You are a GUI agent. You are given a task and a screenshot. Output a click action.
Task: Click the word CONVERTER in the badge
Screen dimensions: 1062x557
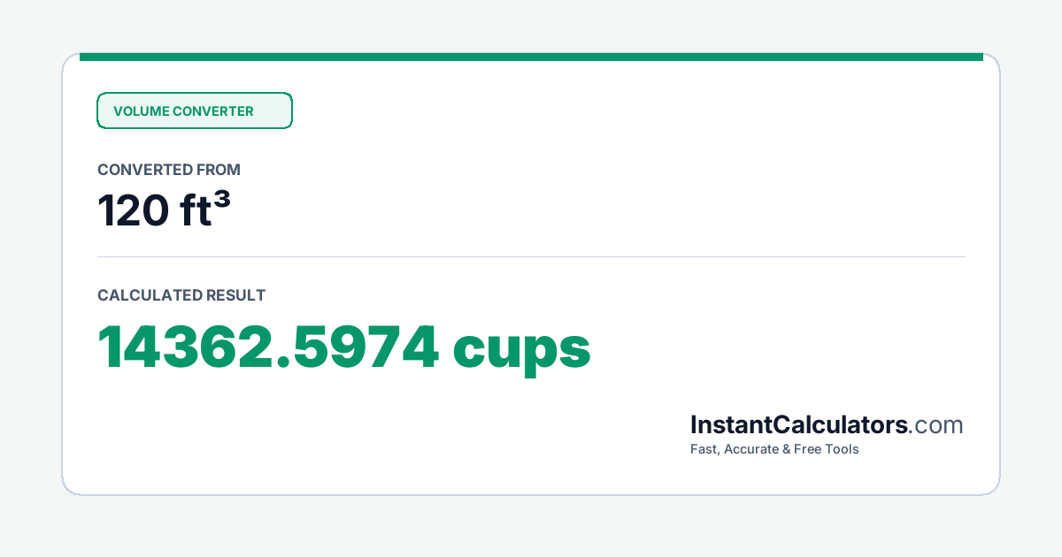(213, 111)
